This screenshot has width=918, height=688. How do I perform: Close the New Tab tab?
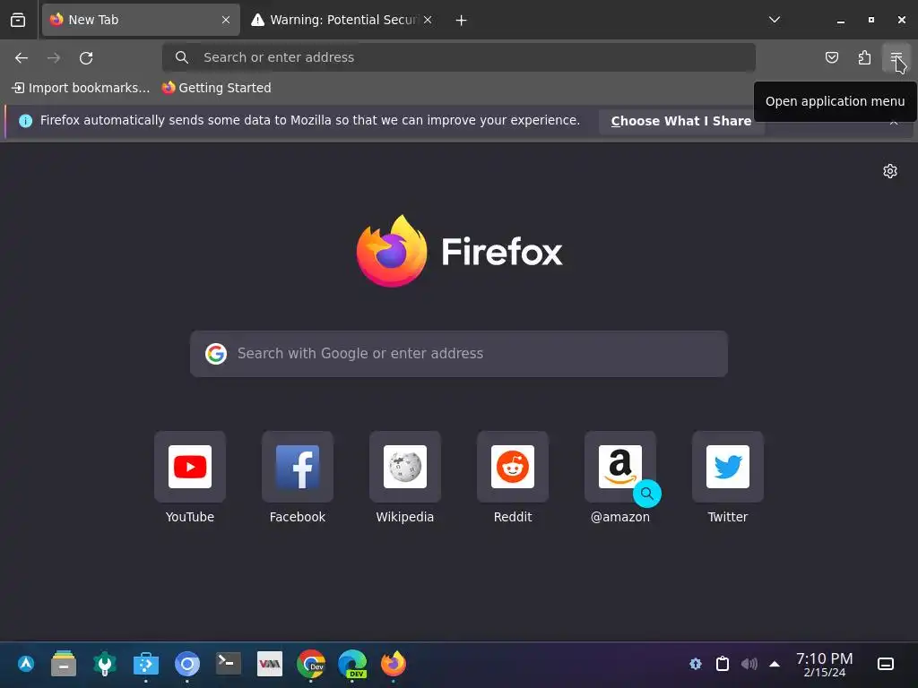click(225, 20)
